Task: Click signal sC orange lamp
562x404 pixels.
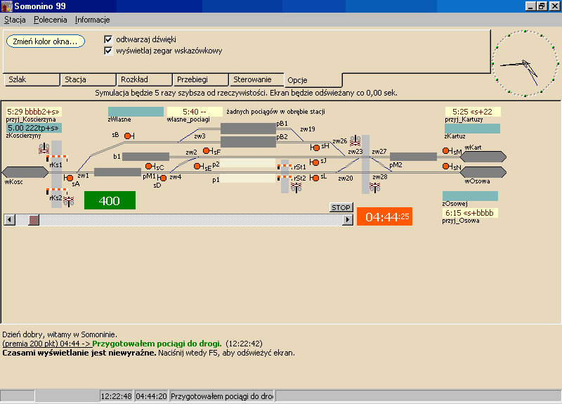Action: (148, 166)
